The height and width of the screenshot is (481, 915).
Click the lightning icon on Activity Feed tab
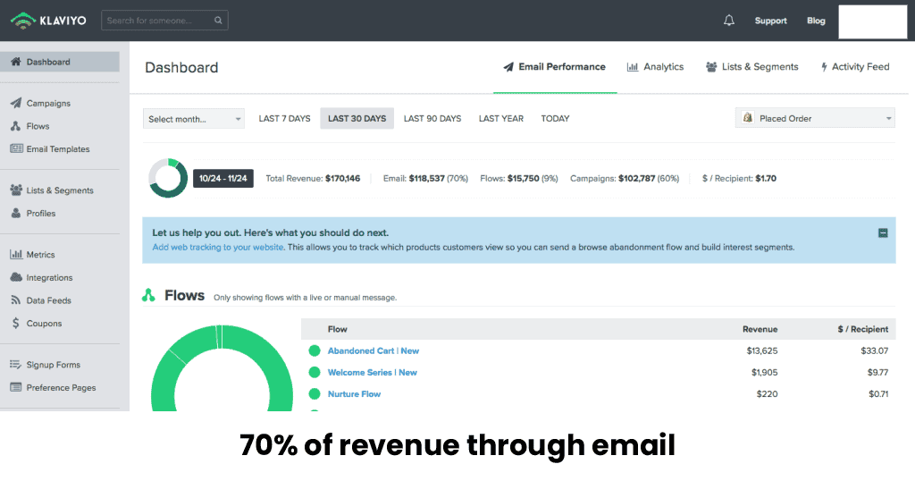coord(824,67)
